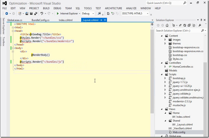
Task: Close the _Layout.cshtml tab
Action: coord(105,20)
